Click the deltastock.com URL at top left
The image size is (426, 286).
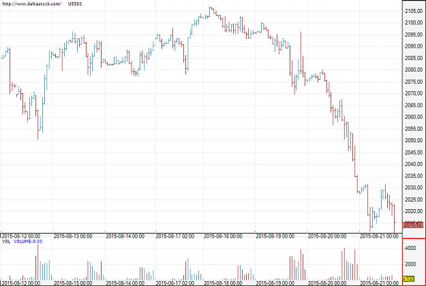point(31,4)
